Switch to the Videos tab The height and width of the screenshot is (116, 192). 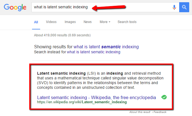[51, 22]
